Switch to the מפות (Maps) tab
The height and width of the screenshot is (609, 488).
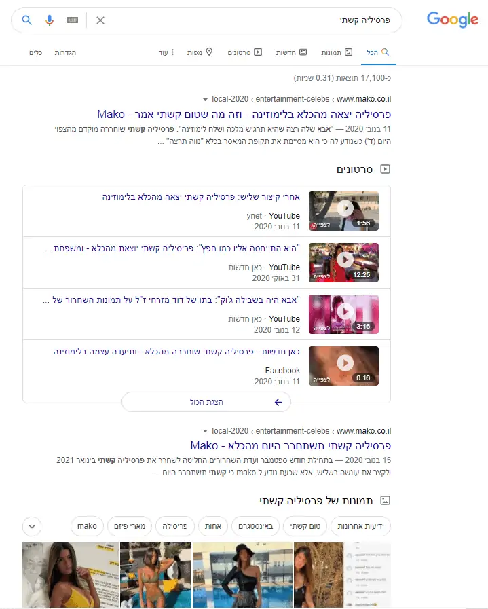pyautogui.click(x=200, y=52)
